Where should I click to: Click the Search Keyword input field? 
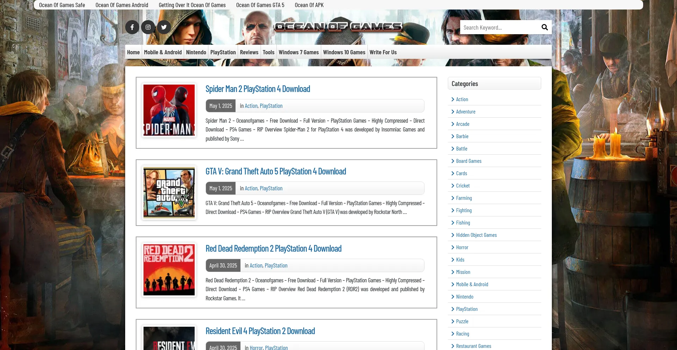coord(499,27)
